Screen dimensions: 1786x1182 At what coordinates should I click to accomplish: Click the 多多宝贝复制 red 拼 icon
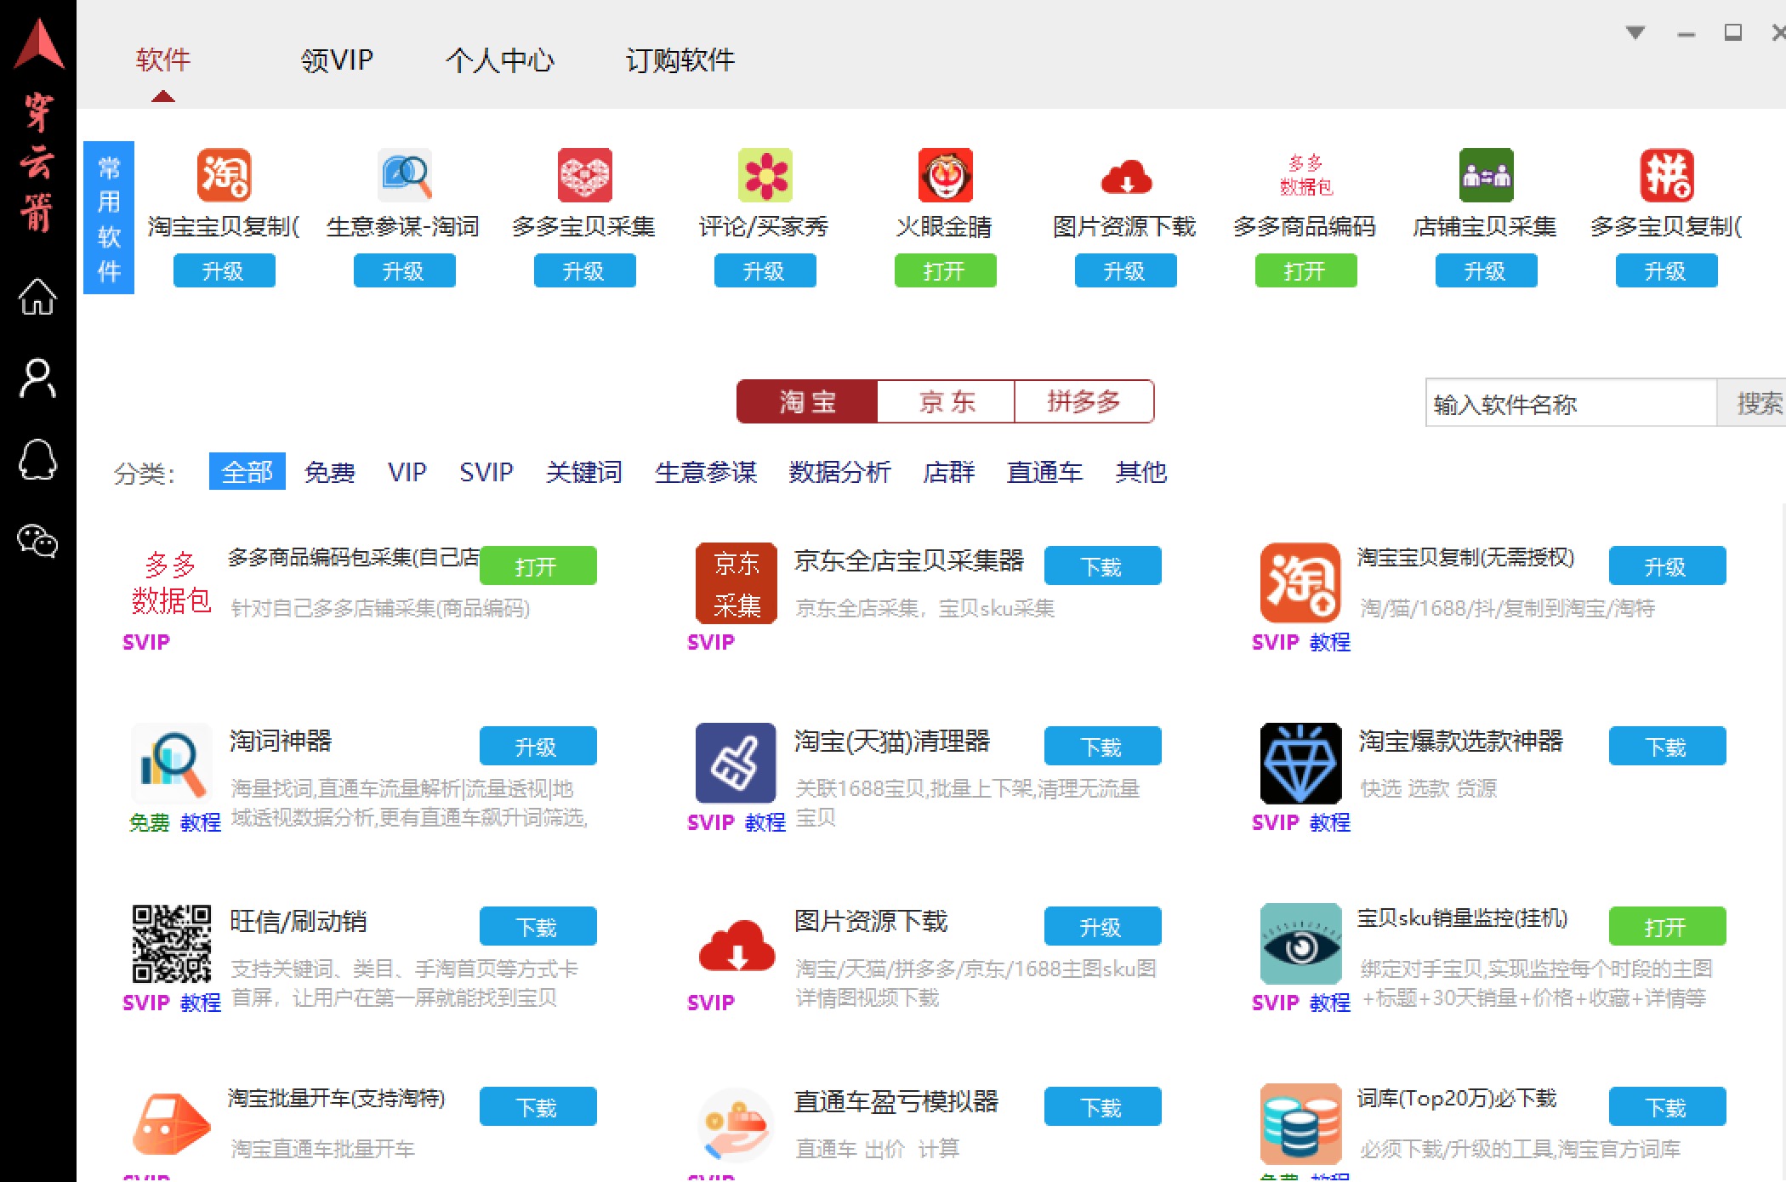tap(1667, 175)
